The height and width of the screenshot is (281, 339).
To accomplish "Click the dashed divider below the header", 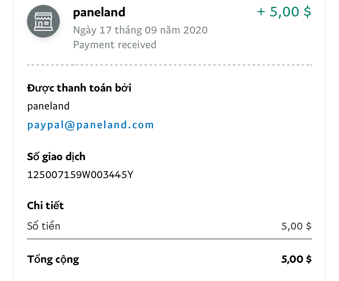I will pos(169,65).
